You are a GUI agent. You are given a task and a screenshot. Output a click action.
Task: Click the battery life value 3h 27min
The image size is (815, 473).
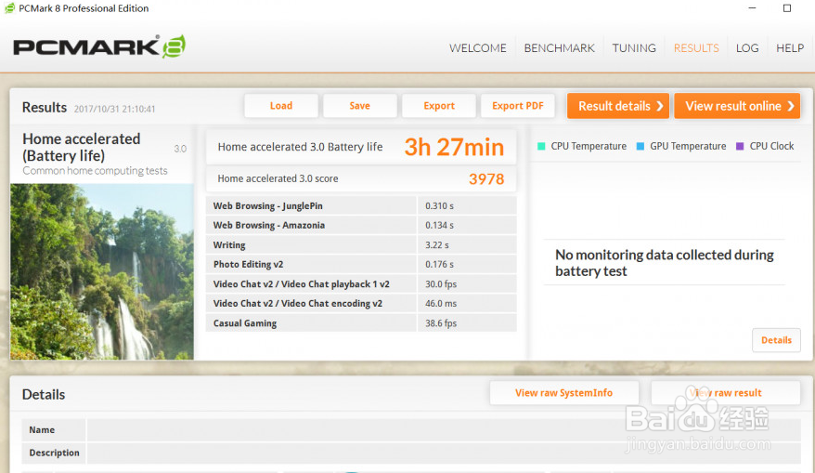(454, 147)
